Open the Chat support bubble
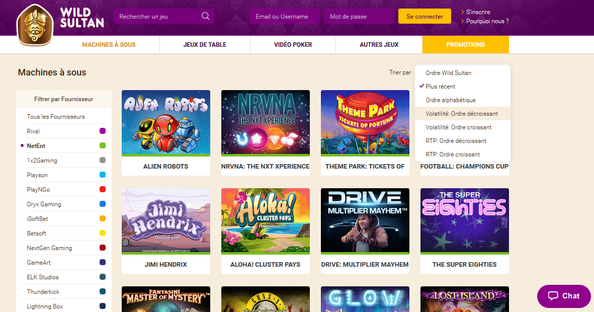 pos(563,296)
